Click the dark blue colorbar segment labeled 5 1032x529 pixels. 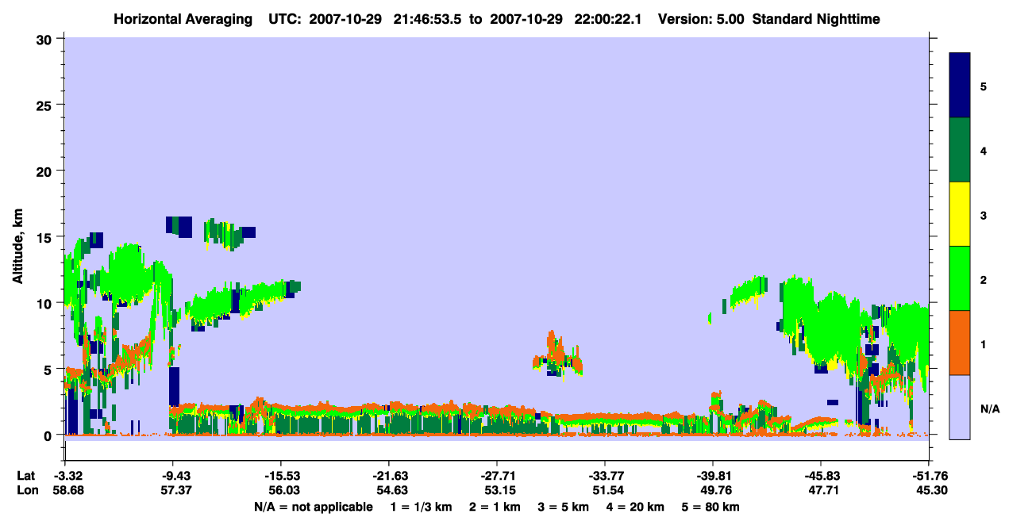pyautogui.click(x=960, y=86)
